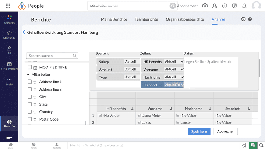Click the Speichern button
The image size is (265, 149).
point(199,131)
